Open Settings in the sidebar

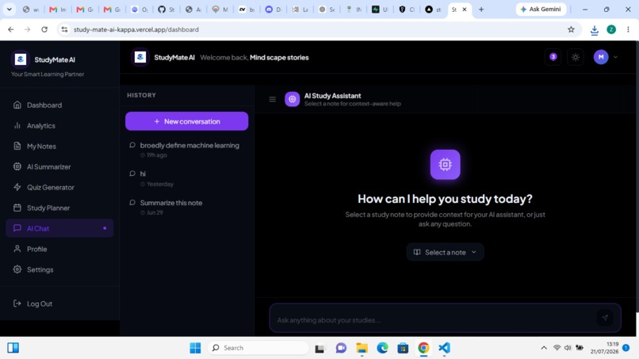[59, 269]
